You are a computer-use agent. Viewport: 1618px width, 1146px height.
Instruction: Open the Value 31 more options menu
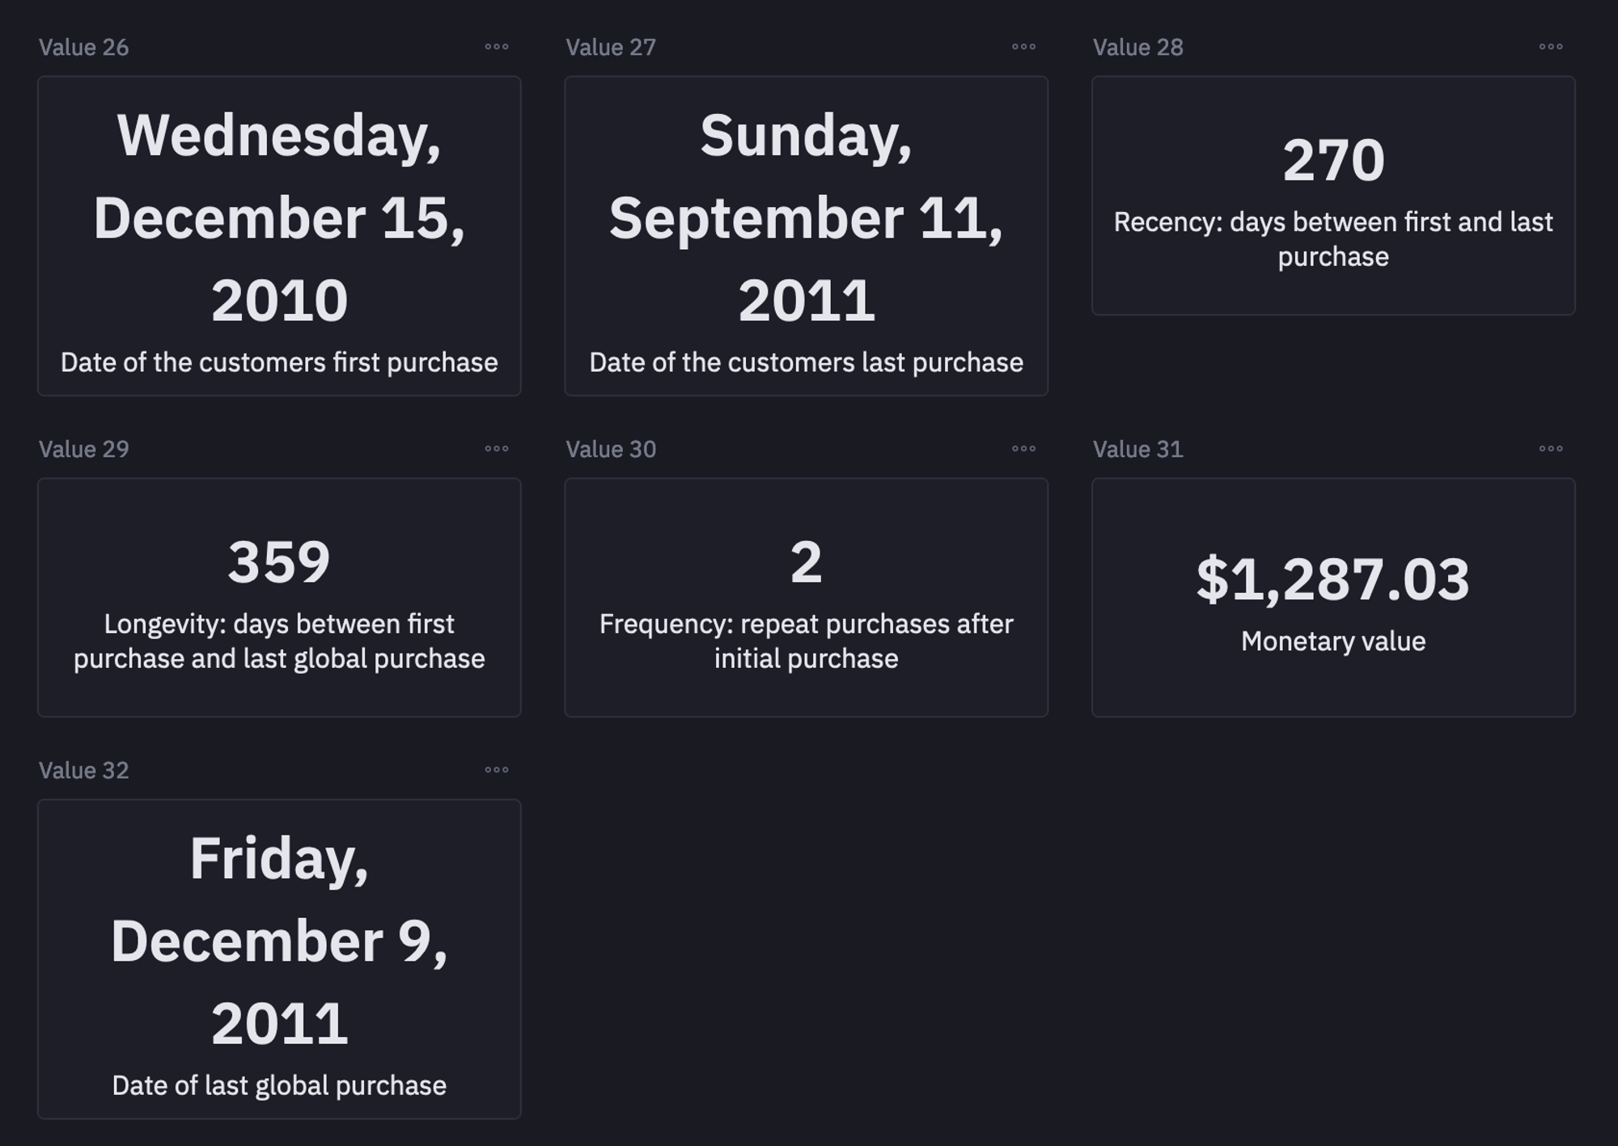click(1550, 449)
